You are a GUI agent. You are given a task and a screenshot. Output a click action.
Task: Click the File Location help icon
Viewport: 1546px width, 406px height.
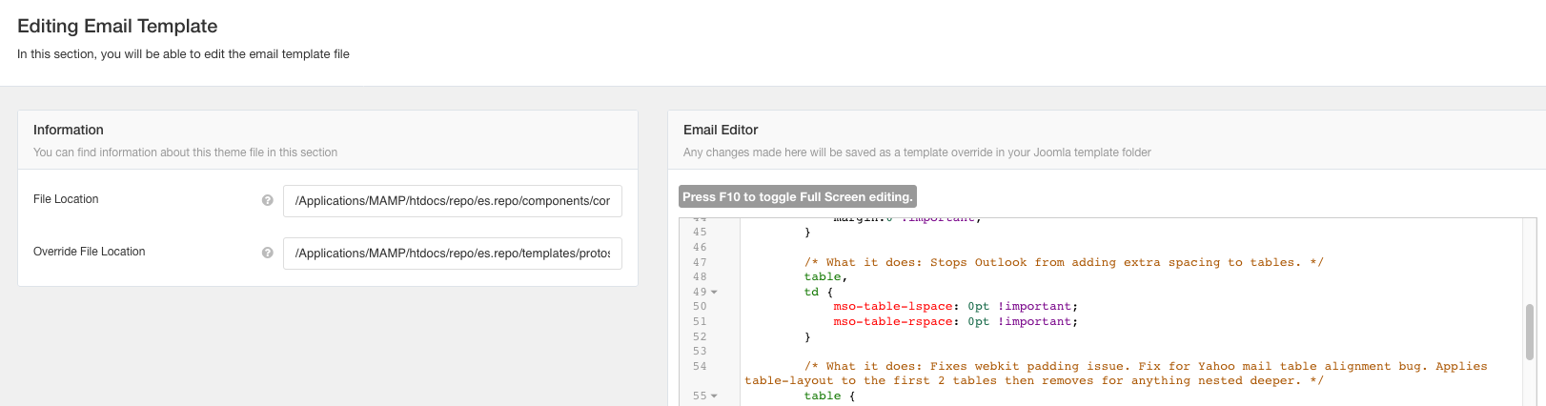268,200
